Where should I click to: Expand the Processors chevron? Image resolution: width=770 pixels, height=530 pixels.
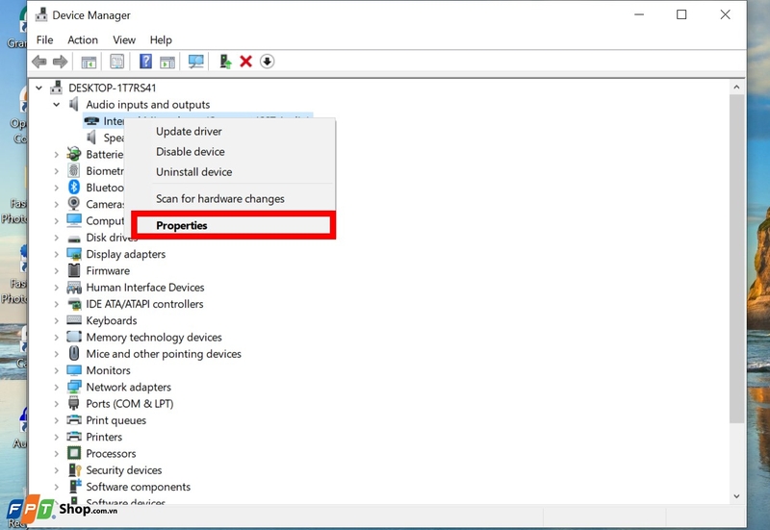click(57, 453)
